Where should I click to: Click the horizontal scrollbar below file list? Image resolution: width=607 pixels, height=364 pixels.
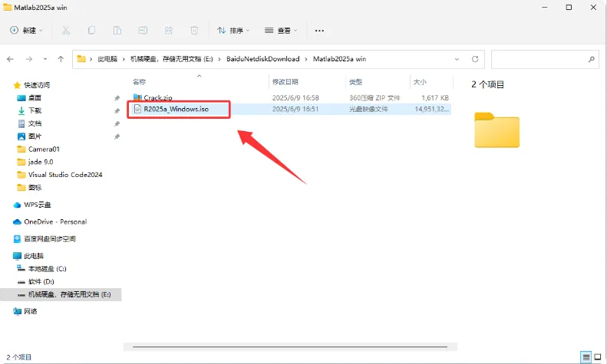pos(290,346)
